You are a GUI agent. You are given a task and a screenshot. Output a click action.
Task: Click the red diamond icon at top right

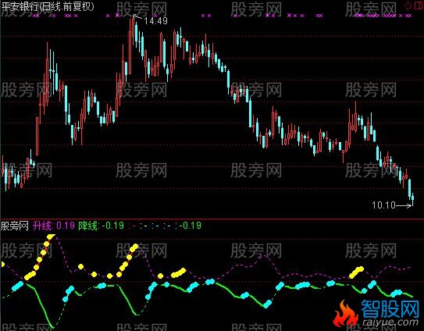click(x=408, y=5)
